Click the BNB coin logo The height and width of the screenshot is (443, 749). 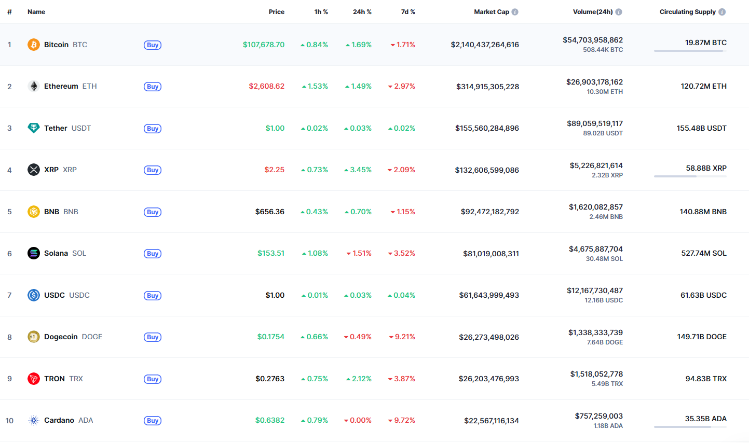(x=34, y=212)
